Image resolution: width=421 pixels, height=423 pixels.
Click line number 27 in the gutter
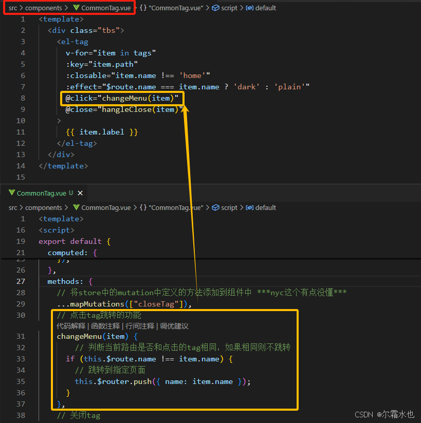tap(21, 281)
